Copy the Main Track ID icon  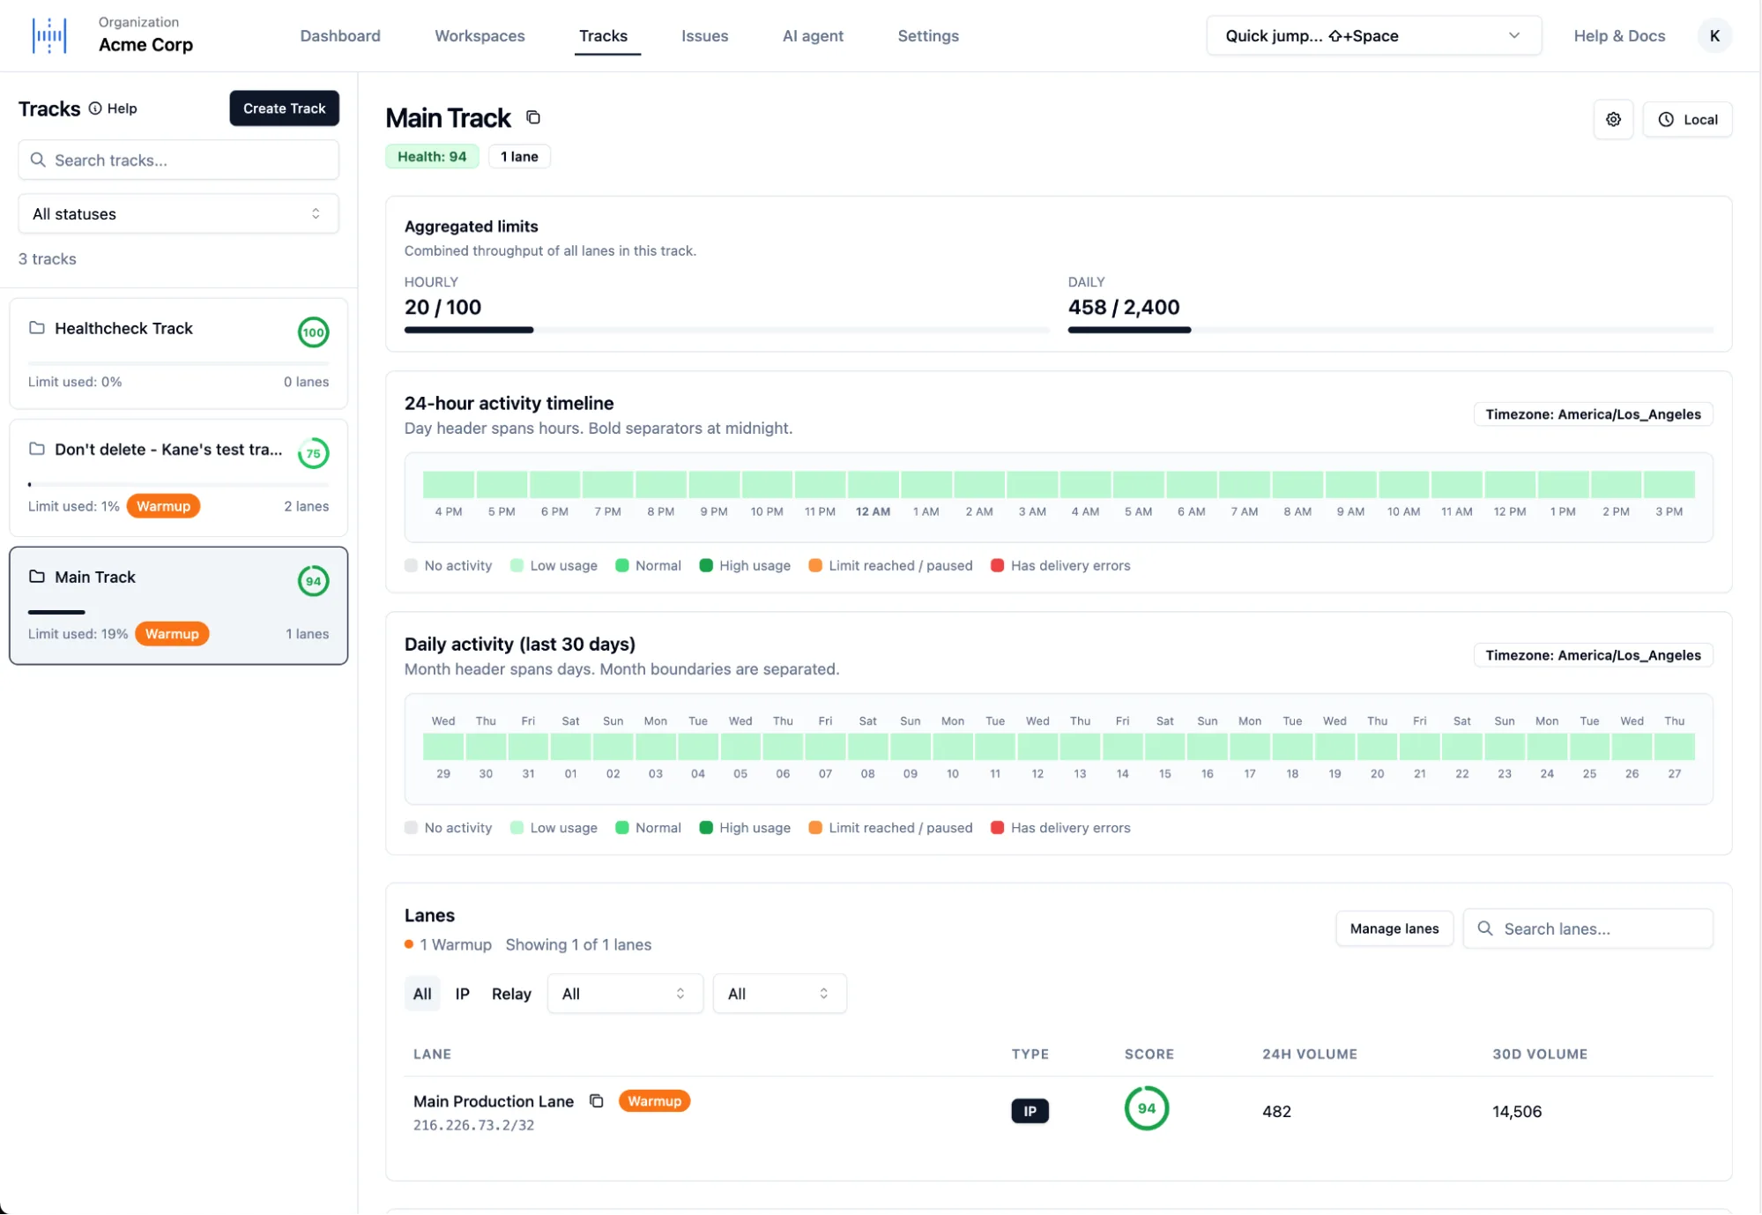click(533, 117)
